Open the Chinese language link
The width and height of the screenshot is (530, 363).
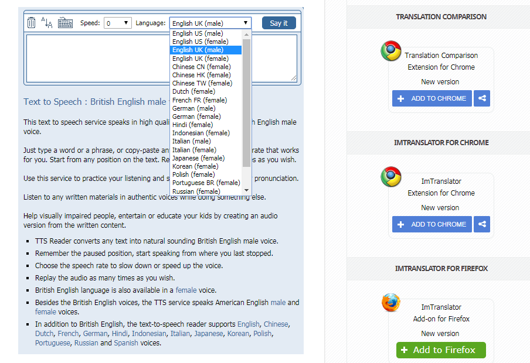point(276,324)
